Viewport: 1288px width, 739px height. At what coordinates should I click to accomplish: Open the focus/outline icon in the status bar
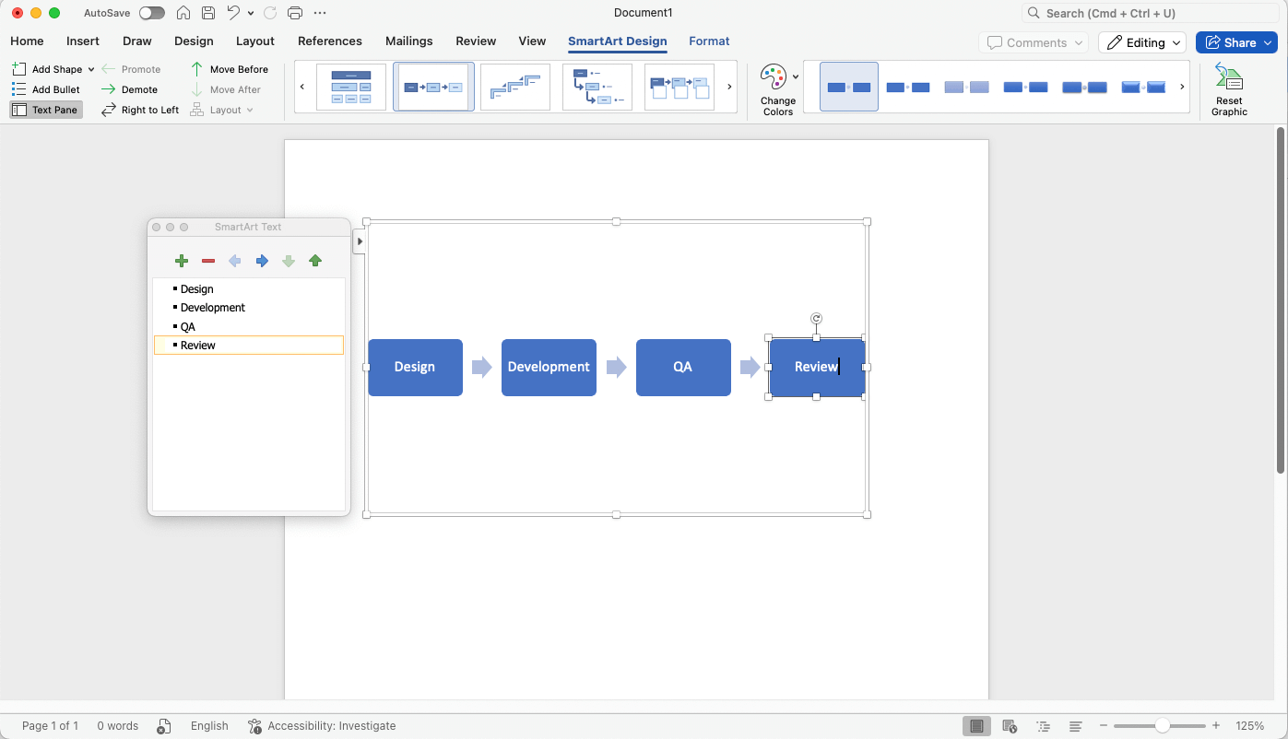point(1043,725)
